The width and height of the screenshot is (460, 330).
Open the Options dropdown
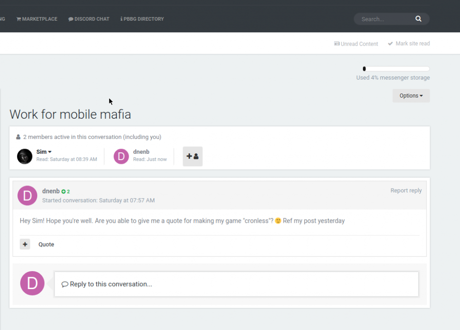pyautogui.click(x=411, y=96)
